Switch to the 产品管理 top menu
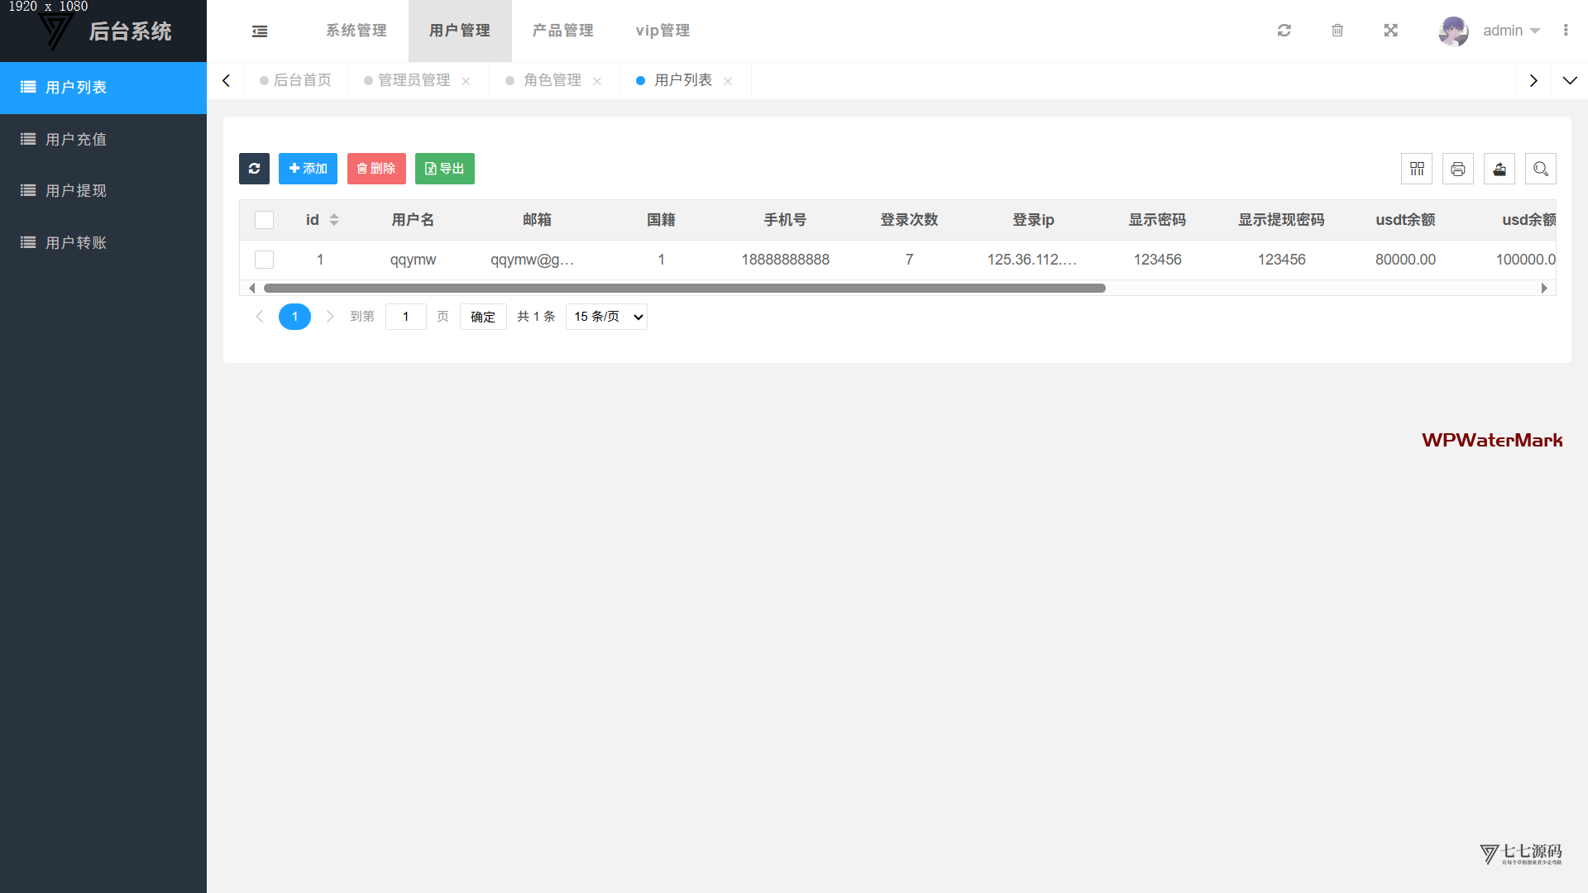Image resolution: width=1588 pixels, height=893 pixels. coord(562,31)
